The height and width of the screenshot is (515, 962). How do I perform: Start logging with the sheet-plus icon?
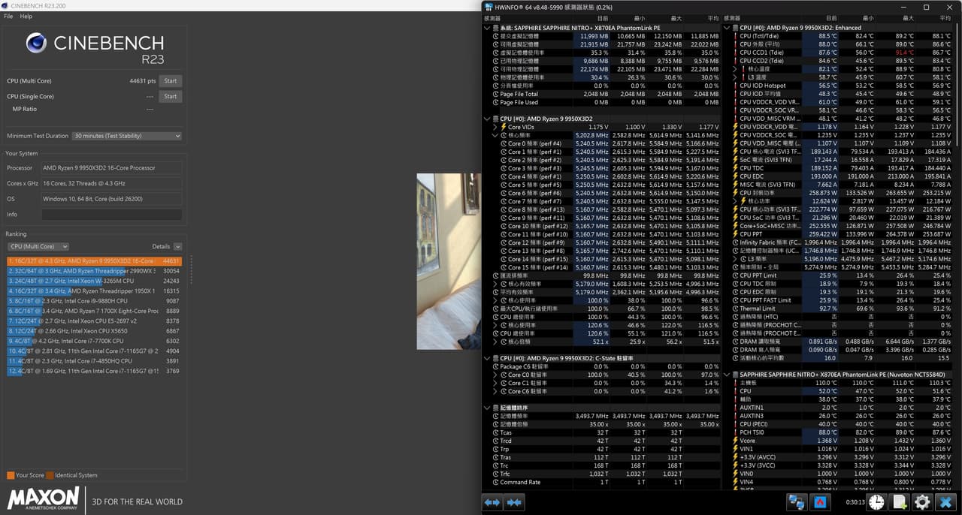point(900,502)
